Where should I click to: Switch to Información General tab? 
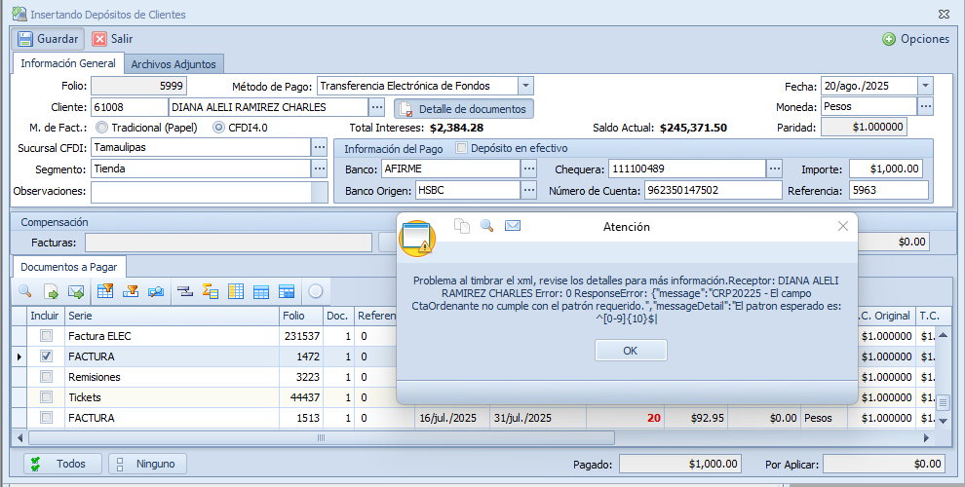tap(67, 63)
